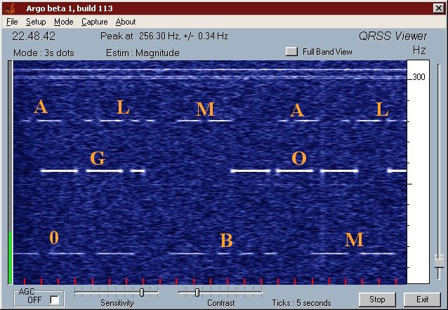The width and height of the screenshot is (448, 310).
Task: Click the 'Mode : 3s dots' label
Action: pos(44,53)
